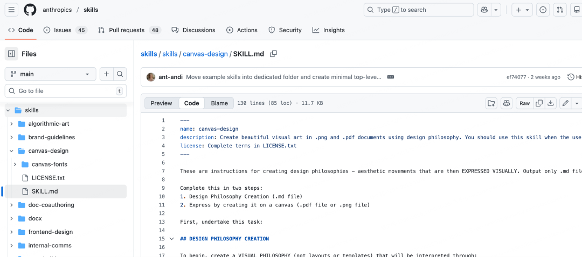Switch to the Discussions tab
The width and height of the screenshot is (582, 257).
click(193, 30)
